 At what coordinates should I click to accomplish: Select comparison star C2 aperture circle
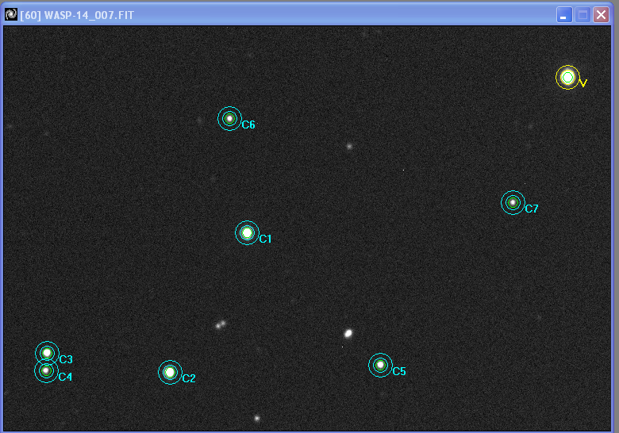pyautogui.click(x=169, y=372)
